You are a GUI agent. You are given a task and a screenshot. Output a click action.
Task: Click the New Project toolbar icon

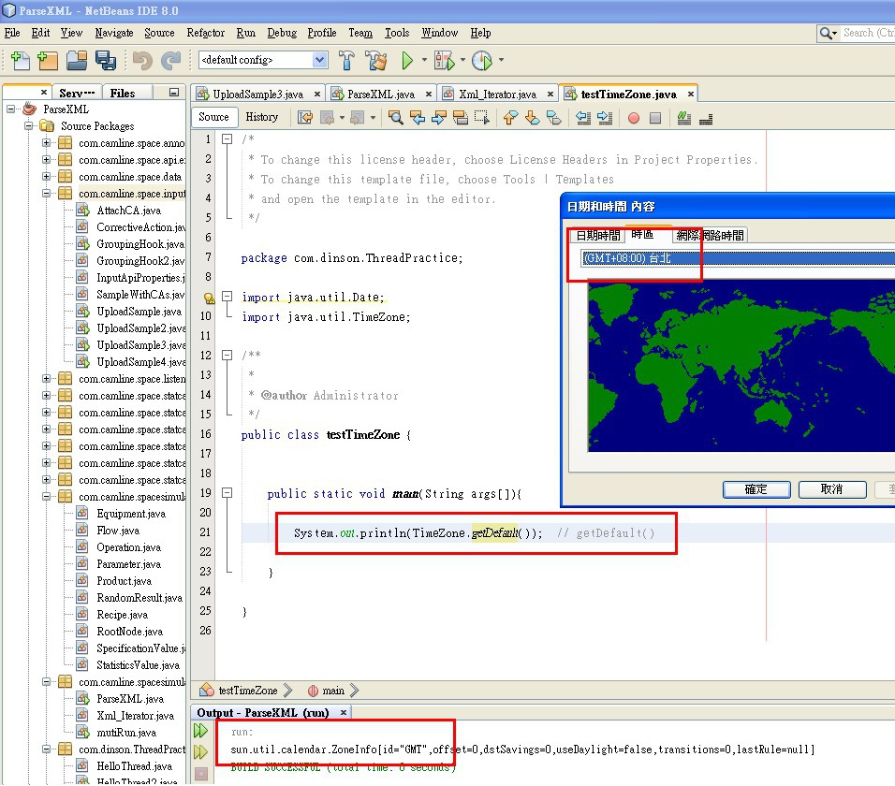[48, 61]
